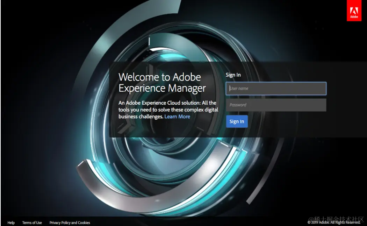Click the blue Sign In button
This screenshot has width=367, height=226.
point(237,121)
